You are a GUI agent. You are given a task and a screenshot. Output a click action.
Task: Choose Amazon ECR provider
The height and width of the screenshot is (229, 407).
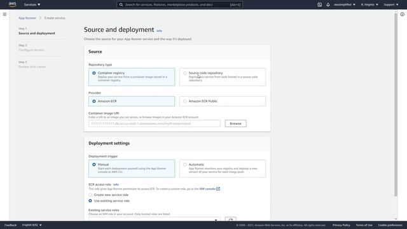[132, 101]
